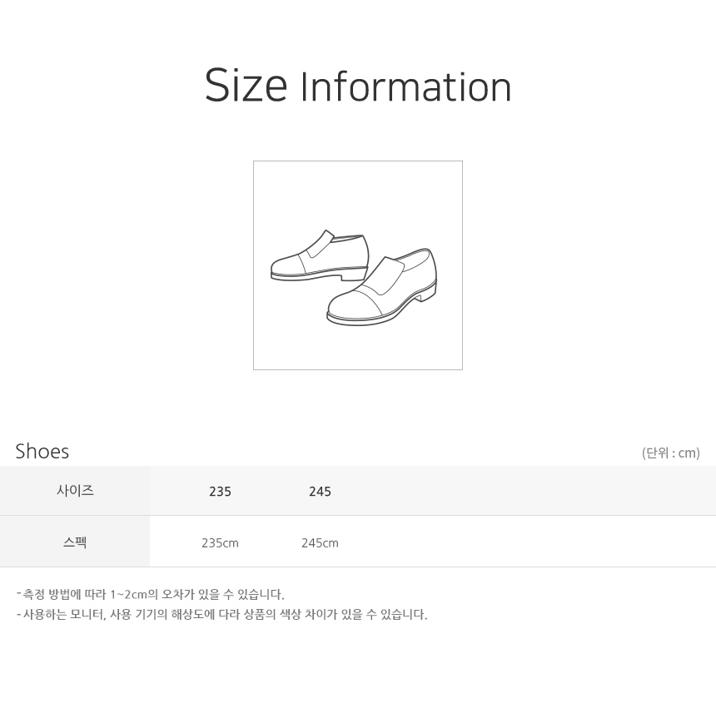Viewport: 716px width, 703px height.
Task: Click the word Size in the title
Action: click(246, 86)
